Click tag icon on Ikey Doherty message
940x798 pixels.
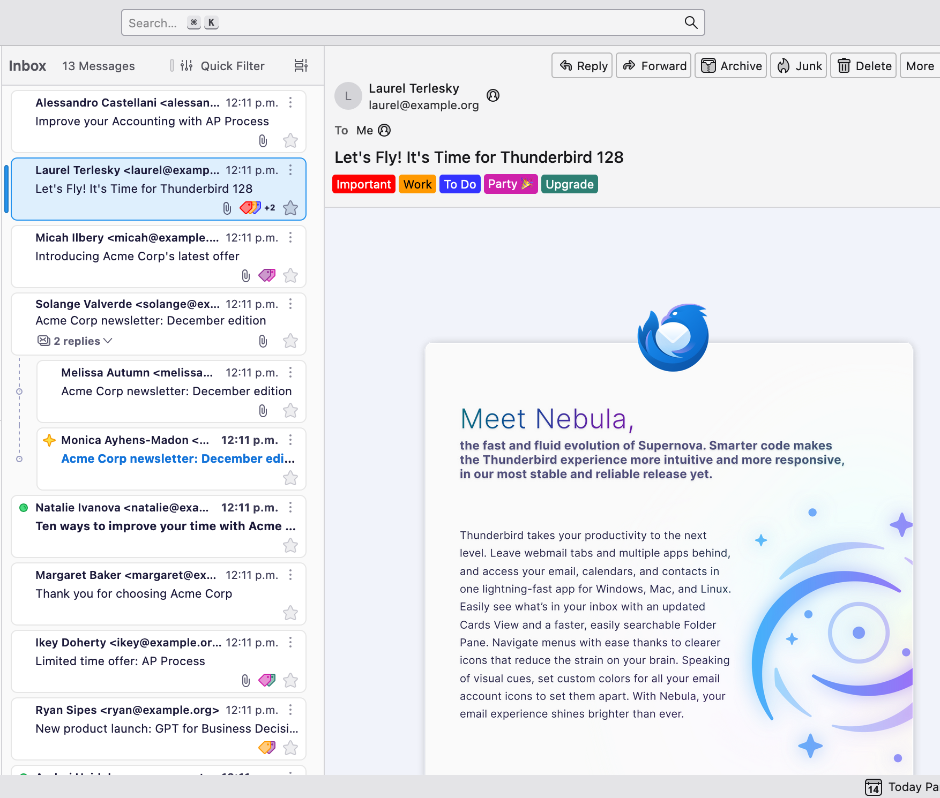coord(267,680)
